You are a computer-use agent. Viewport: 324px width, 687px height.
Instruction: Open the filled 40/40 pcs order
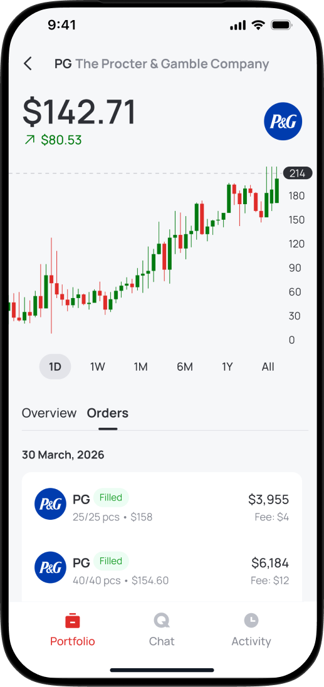coord(162,568)
